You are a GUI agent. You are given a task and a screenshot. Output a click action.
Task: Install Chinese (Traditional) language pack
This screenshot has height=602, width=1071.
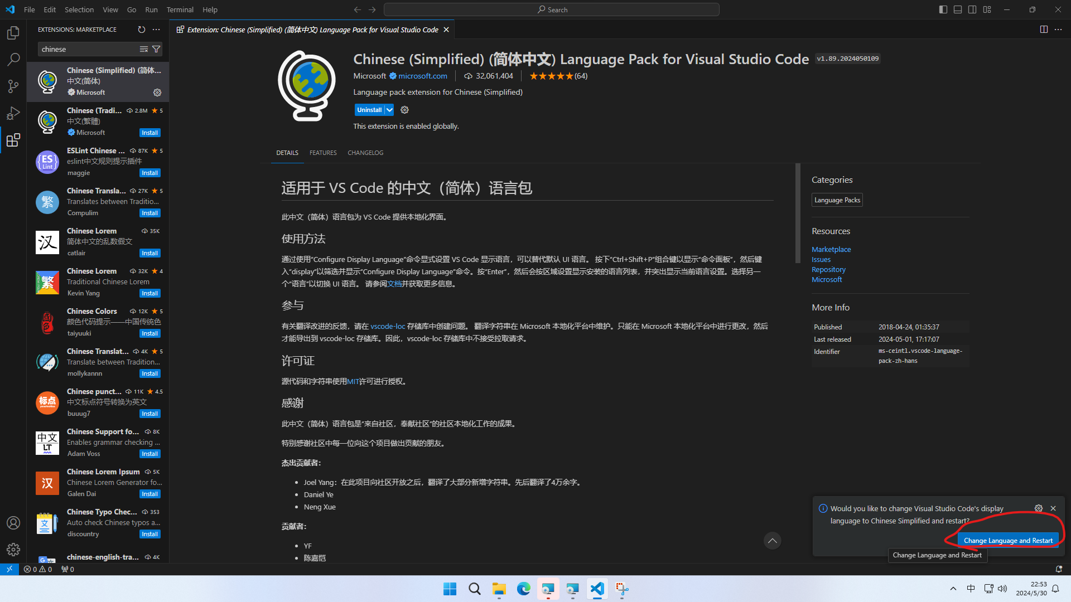[149, 133]
